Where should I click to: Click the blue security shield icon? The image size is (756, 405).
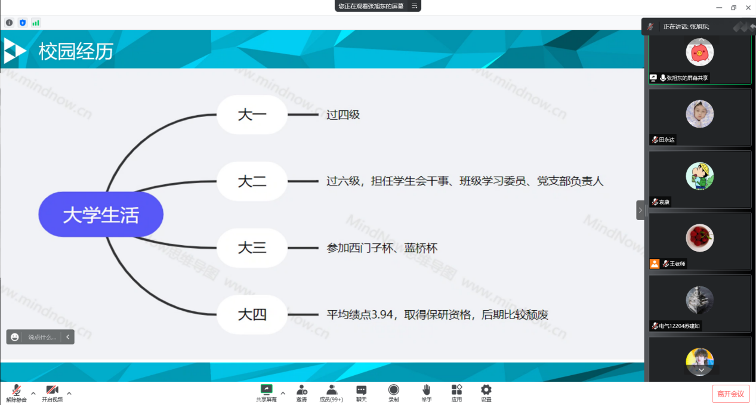coord(23,23)
